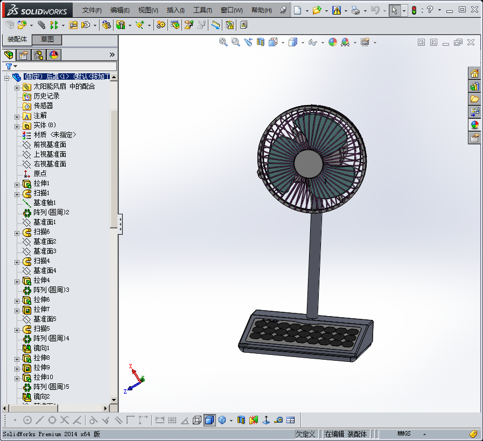
Task: Open the DisplayManager color ball tab
Action: coord(54,55)
